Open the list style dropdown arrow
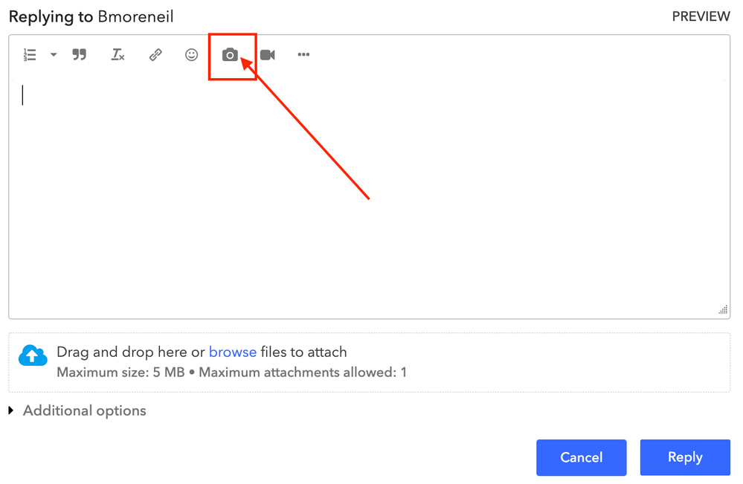This screenshot has height=484, width=743. (x=54, y=55)
